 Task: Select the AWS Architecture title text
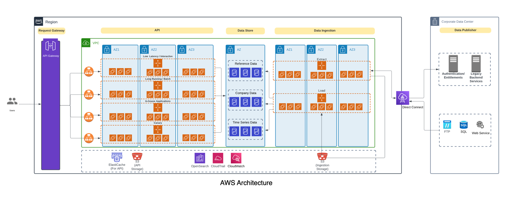[246, 183]
